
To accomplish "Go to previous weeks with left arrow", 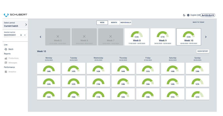I will click(x=40, y=37).
